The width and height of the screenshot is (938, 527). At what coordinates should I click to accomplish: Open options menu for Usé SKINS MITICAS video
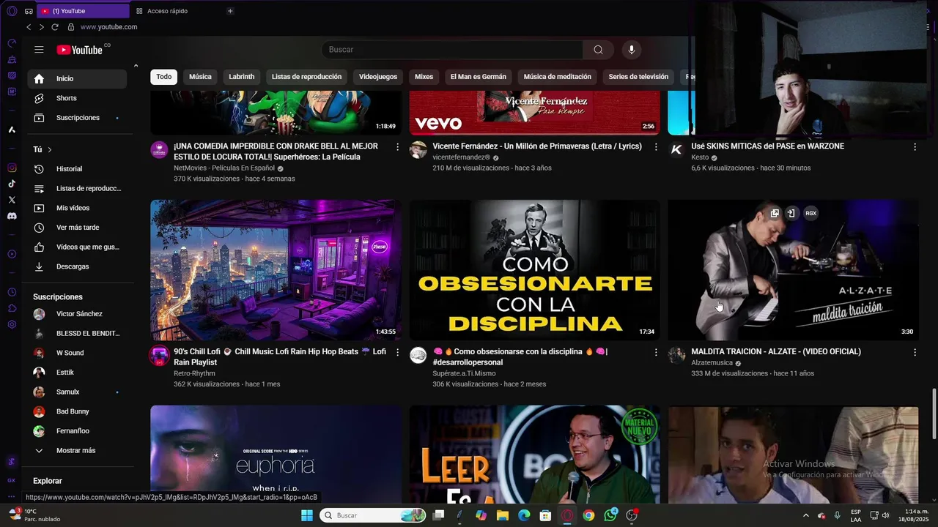pos(915,147)
